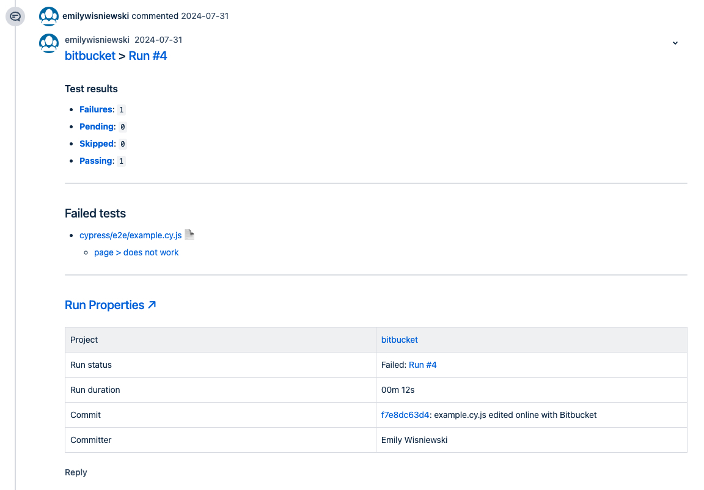Click the Reply button
Screen dimensions: 704x490
click(x=76, y=472)
